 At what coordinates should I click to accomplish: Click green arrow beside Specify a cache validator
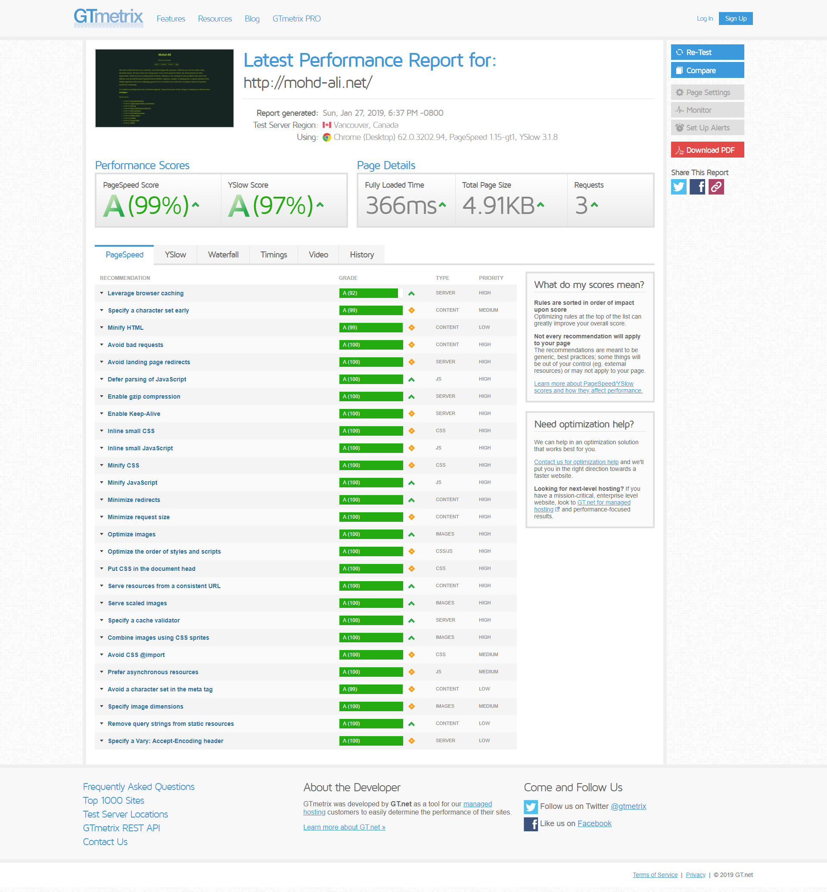click(411, 620)
